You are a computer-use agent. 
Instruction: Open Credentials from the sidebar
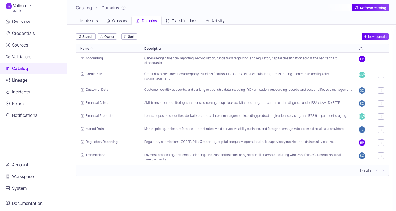tap(34, 33)
